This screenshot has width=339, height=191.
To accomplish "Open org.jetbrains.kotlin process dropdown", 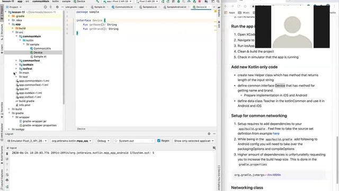I will click(72, 141).
